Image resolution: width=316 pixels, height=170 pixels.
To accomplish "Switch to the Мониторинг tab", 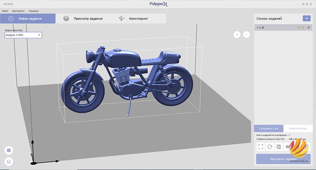I will [x=138, y=19].
